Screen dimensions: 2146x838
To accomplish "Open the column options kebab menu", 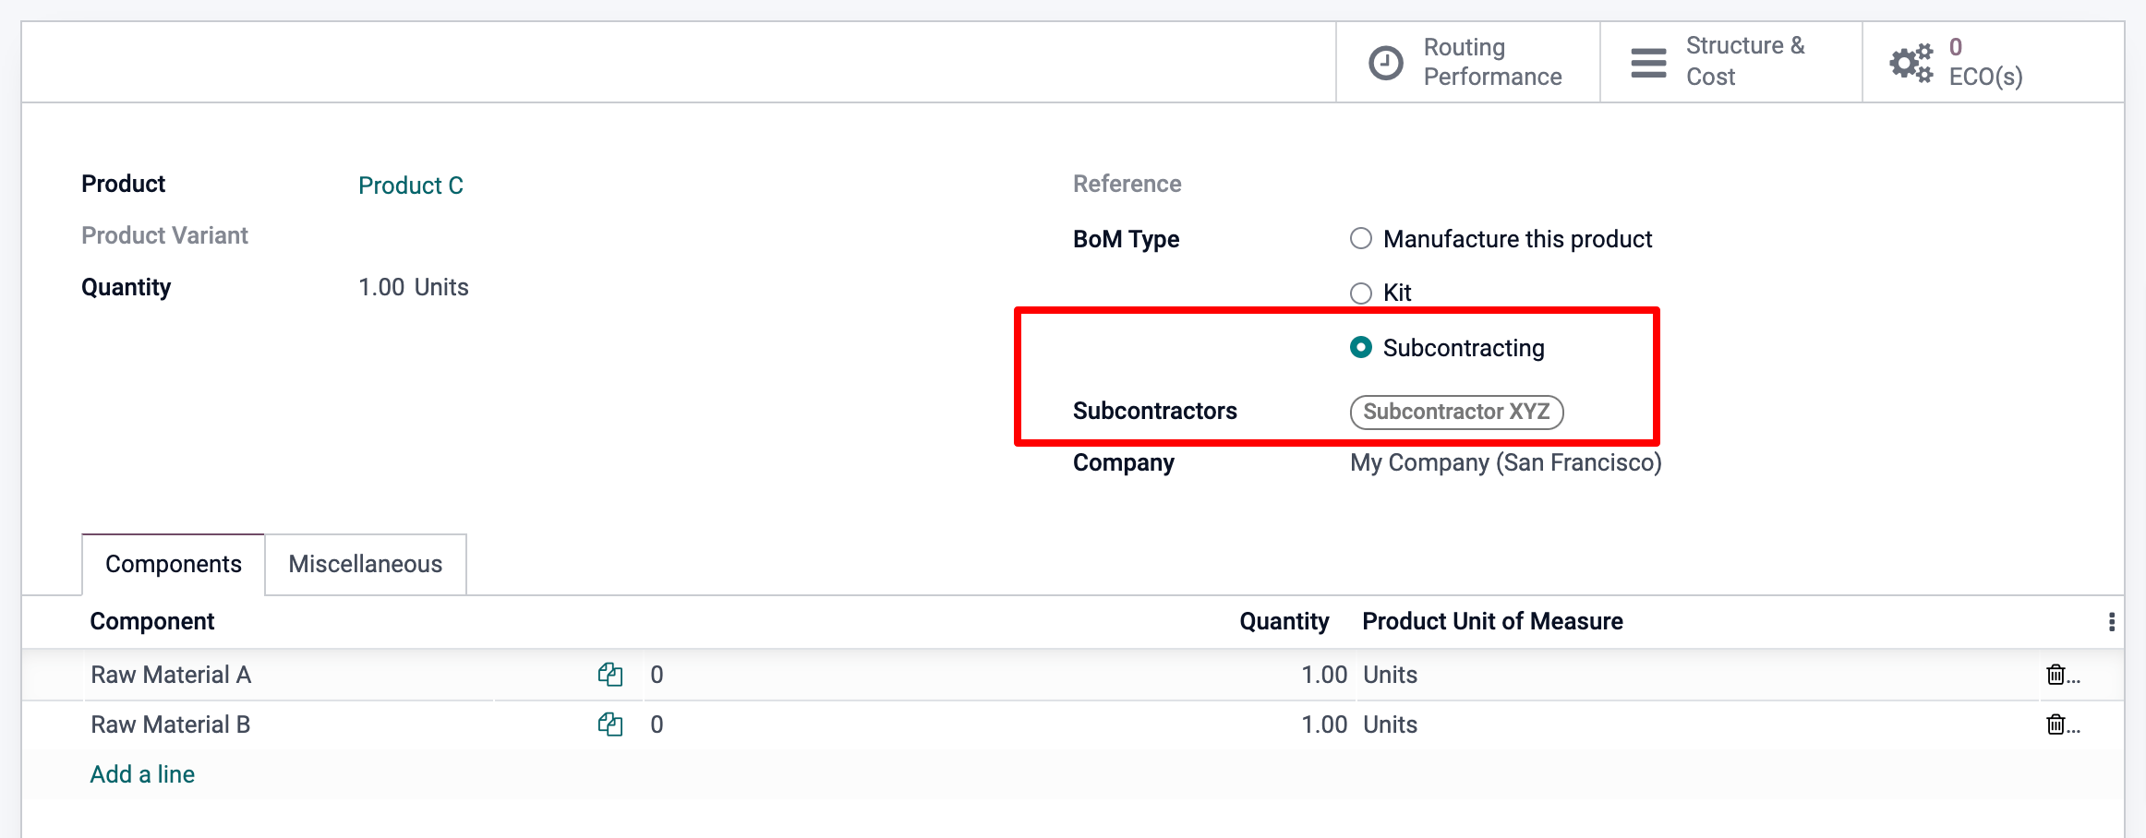I will click(x=2111, y=622).
